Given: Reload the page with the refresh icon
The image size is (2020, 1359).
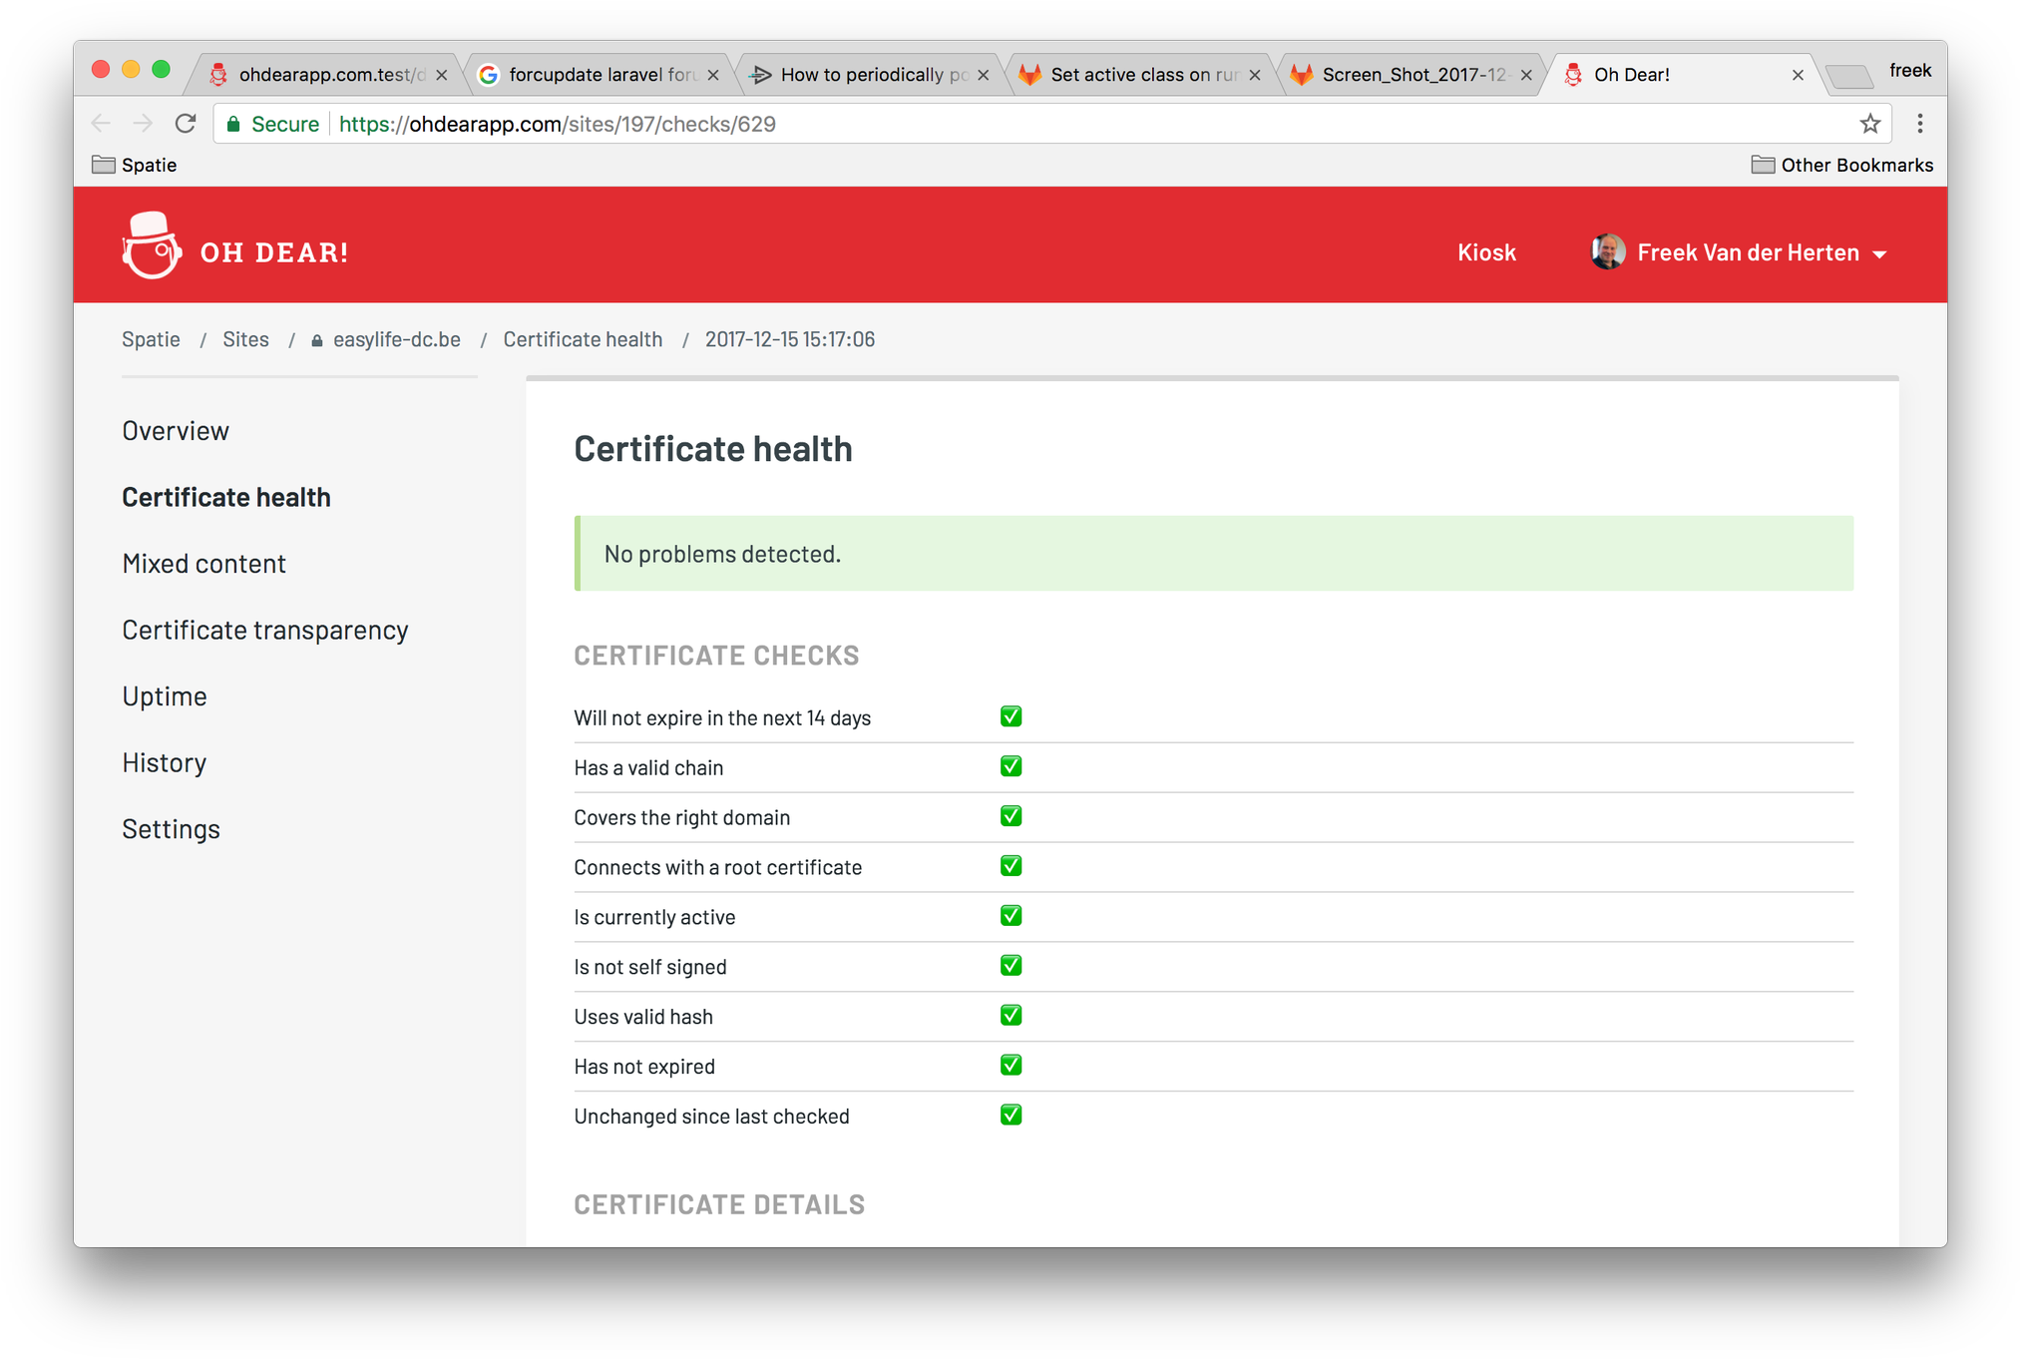Looking at the screenshot, I should 186,124.
